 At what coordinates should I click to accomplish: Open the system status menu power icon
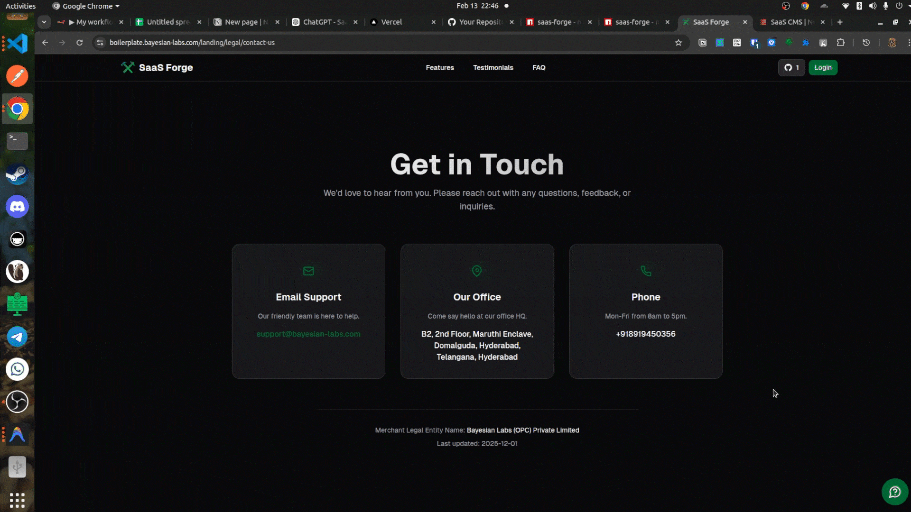pyautogui.click(x=899, y=6)
